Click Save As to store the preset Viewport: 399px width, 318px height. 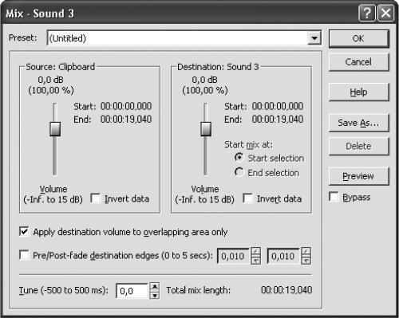359,123
